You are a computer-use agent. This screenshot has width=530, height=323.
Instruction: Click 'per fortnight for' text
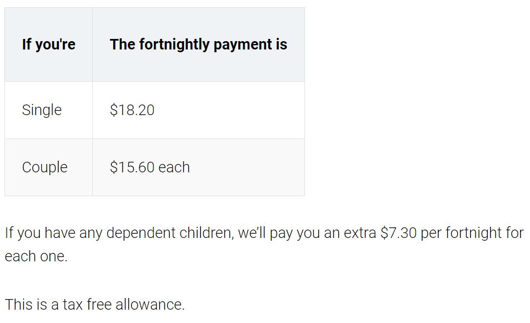tap(472, 233)
